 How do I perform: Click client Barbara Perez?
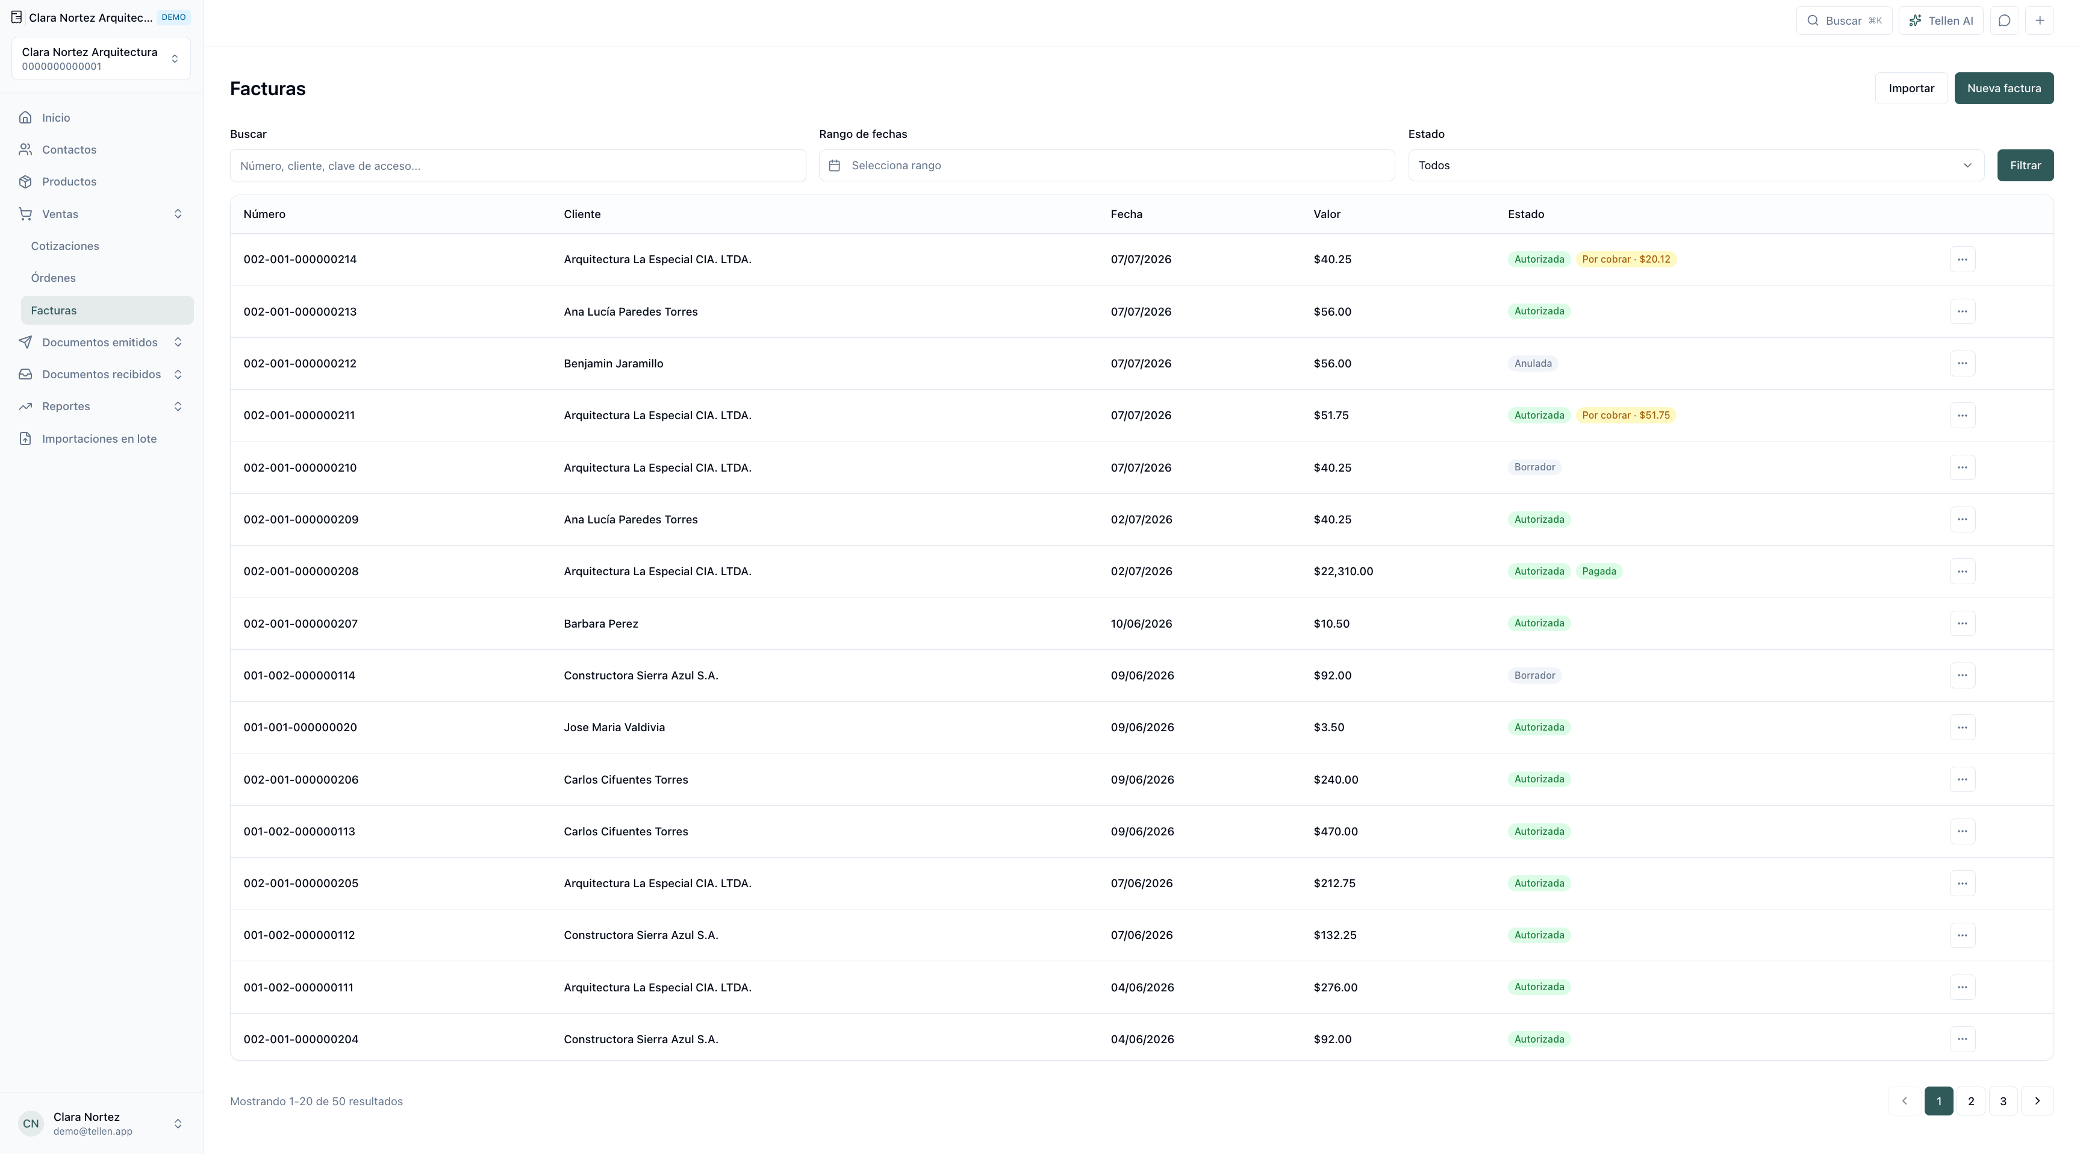pyautogui.click(x=601, y=623)
